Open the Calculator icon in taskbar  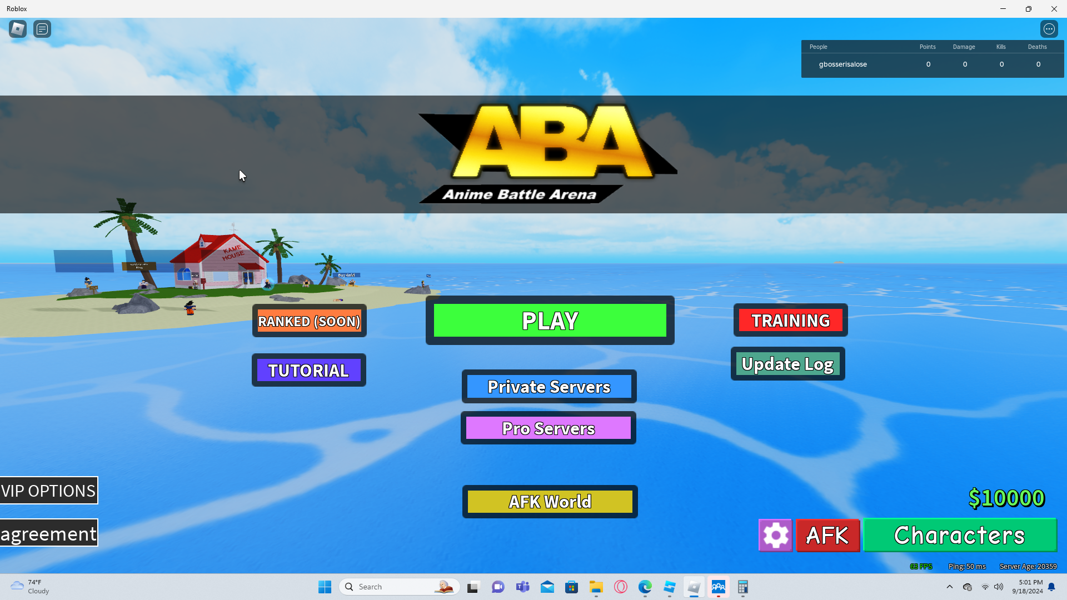point(743,587)
